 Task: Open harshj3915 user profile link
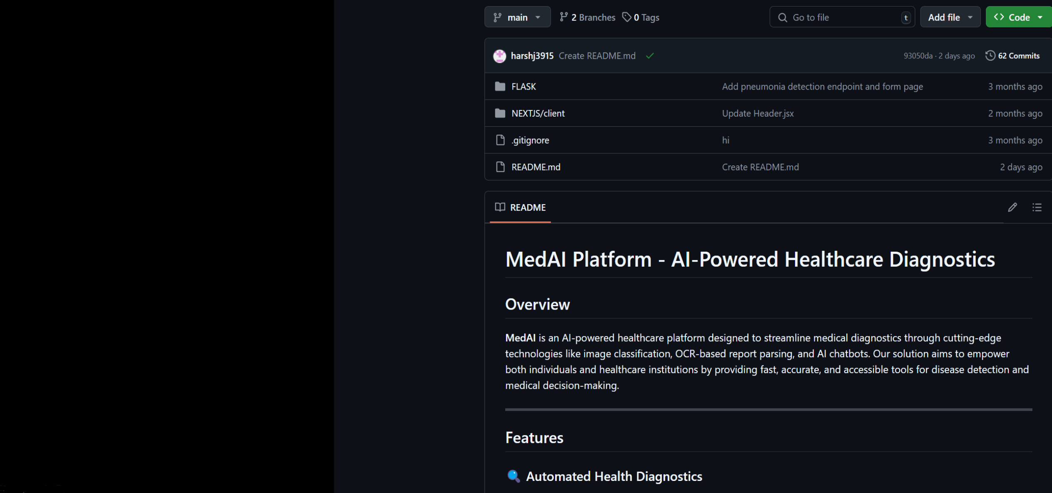[x=532, y=56]
